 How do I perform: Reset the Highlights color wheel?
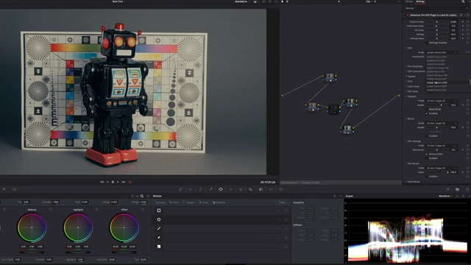tap(96, 209)
